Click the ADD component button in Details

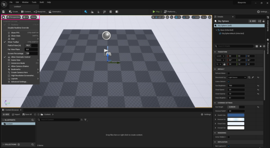pos(252,21)
